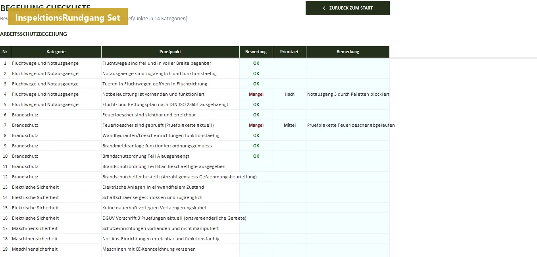Screen dimensions: 537x257
Task: Click 'Schutzeinrichtungen vorhanden und nicht manipuliert'
Action: pyautogui.click(x=161, y=228)
